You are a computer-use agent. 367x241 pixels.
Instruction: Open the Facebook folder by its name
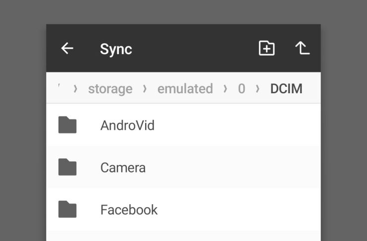tap(129, 210)
